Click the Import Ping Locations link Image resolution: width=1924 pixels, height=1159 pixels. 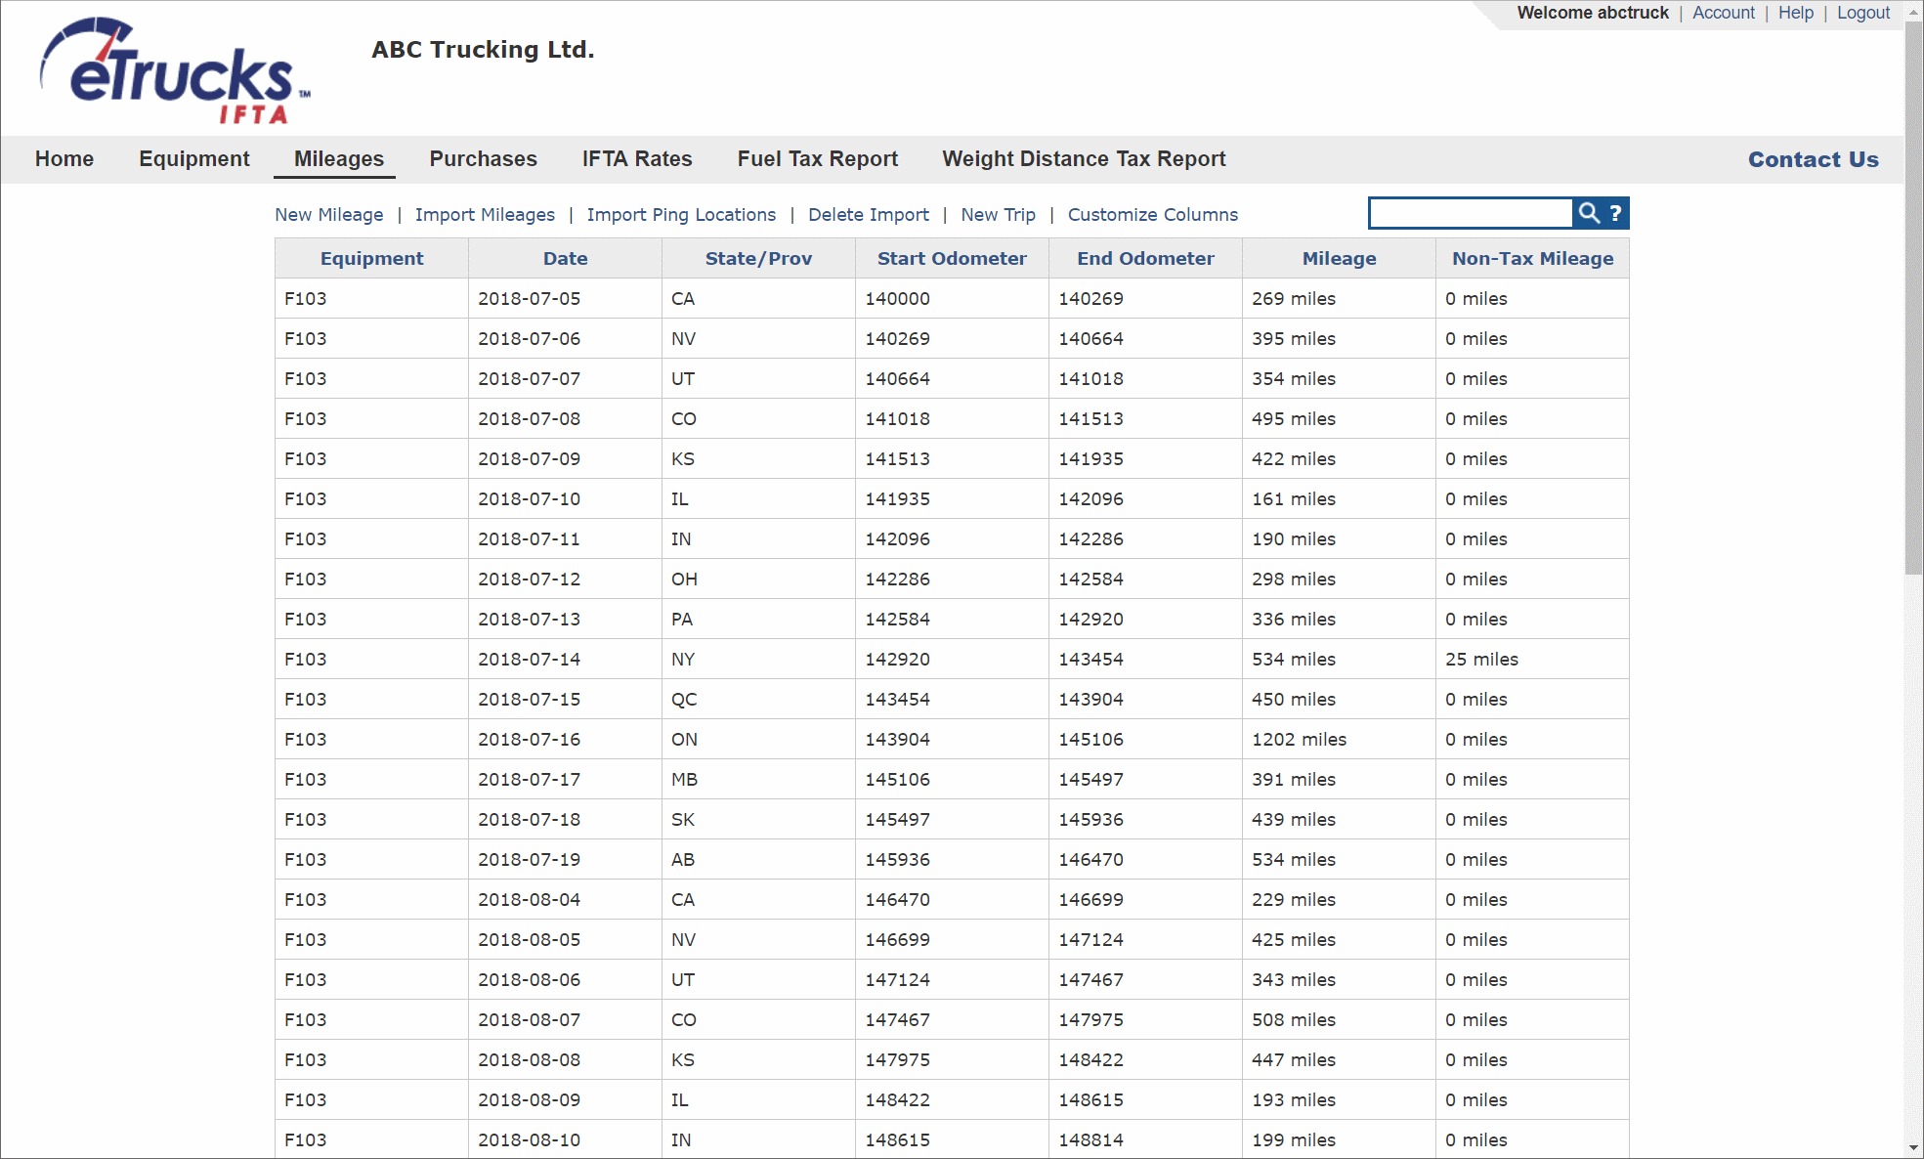tap(680, 215)
